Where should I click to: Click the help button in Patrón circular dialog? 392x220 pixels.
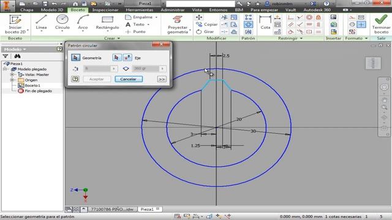coord(75,79)
